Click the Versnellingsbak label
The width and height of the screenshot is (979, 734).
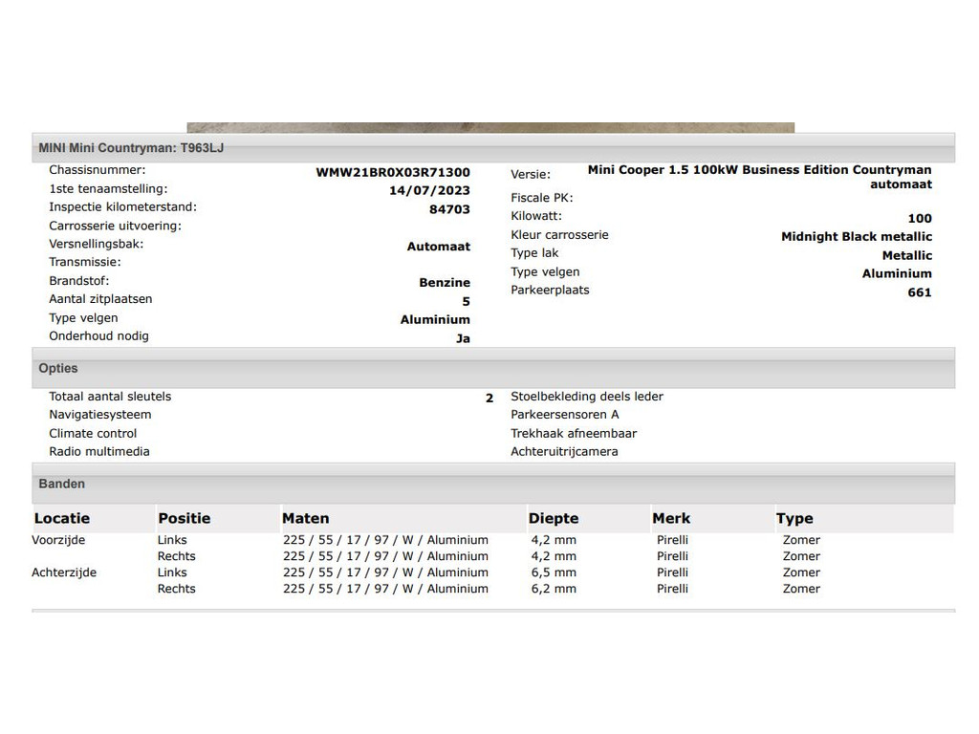click(x=97, y=244)
